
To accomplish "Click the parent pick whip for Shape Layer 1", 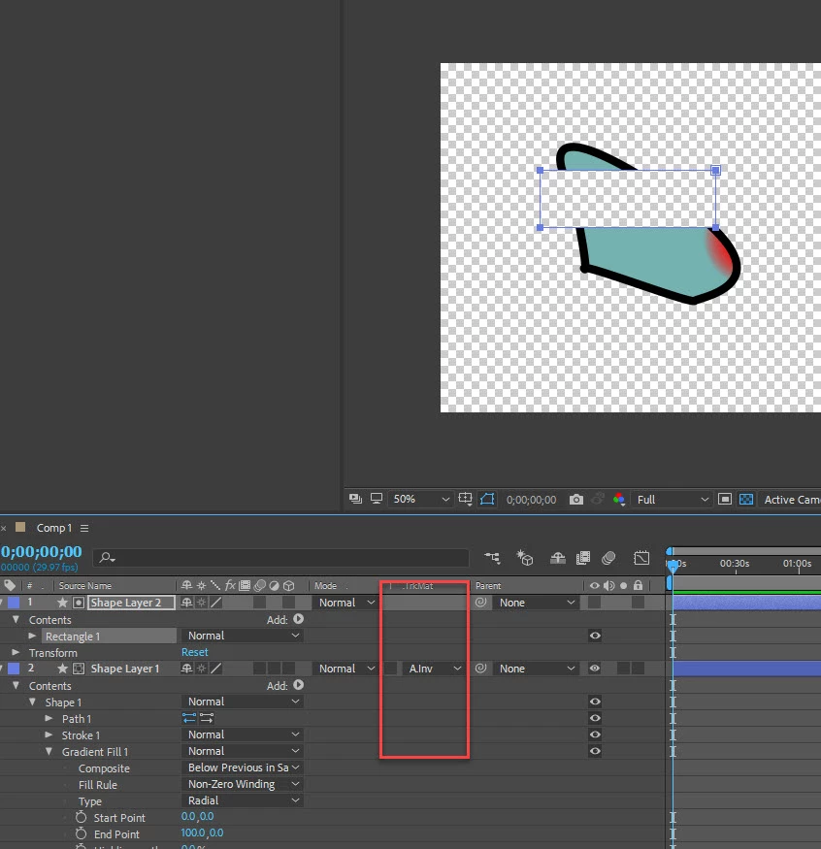I will pyautogui.click(x=480, y=669).
